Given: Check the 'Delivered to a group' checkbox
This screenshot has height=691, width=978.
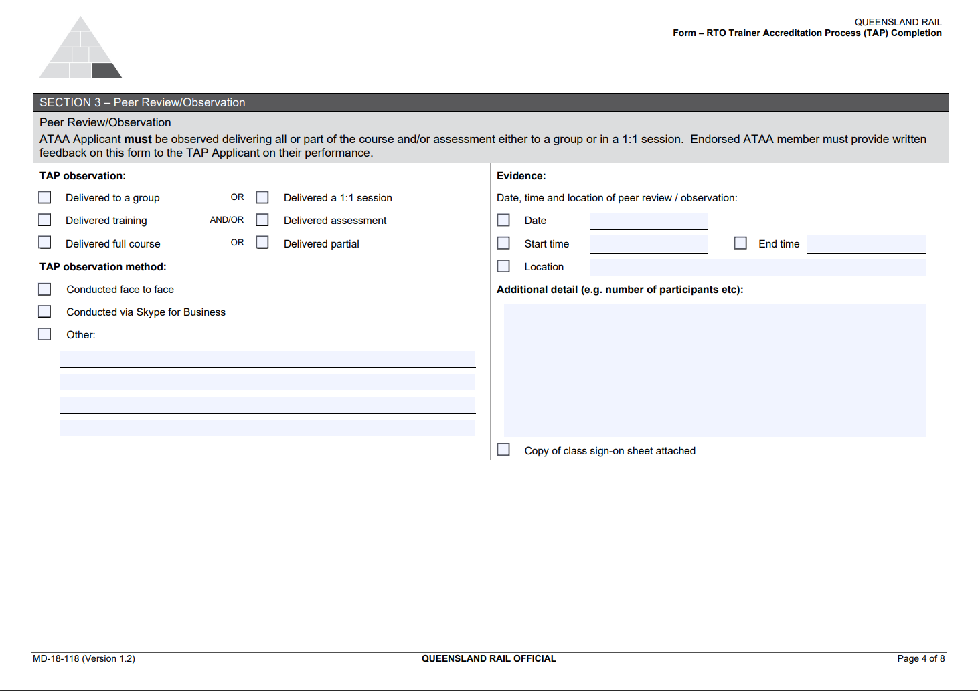Looking at the screenshot, I should pyautogui.click(x=45, y=197).
